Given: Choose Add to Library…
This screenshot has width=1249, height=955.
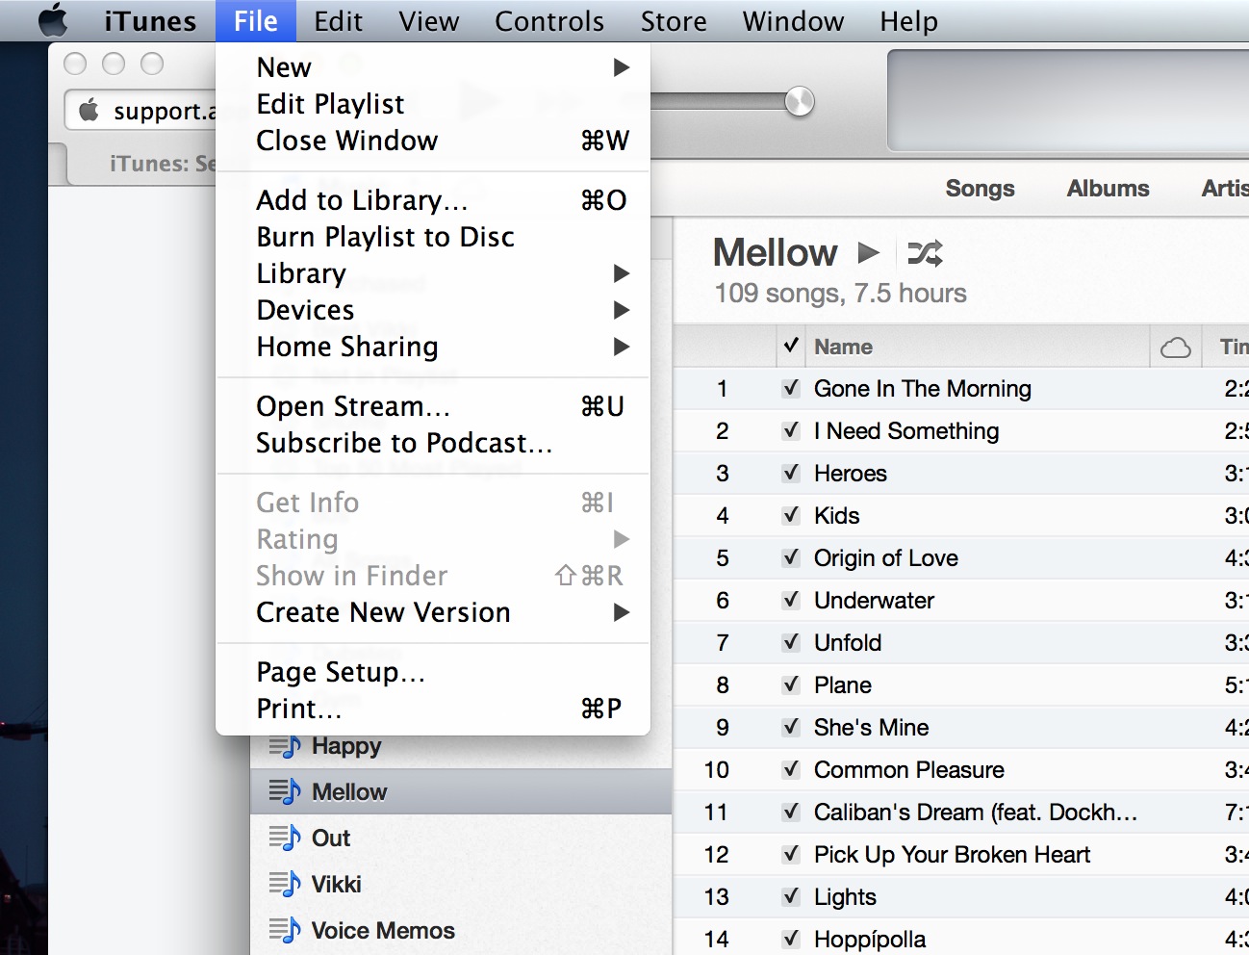Looking at the screenshot, I should click(x=433, y=200).
